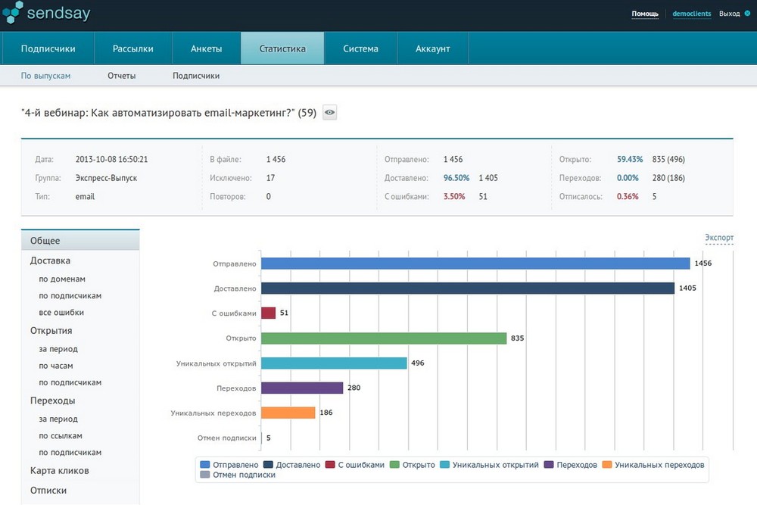The image size is (757, 505).
Task: Toggle the Доставлено legend swatch
Action: pos(268,464)
